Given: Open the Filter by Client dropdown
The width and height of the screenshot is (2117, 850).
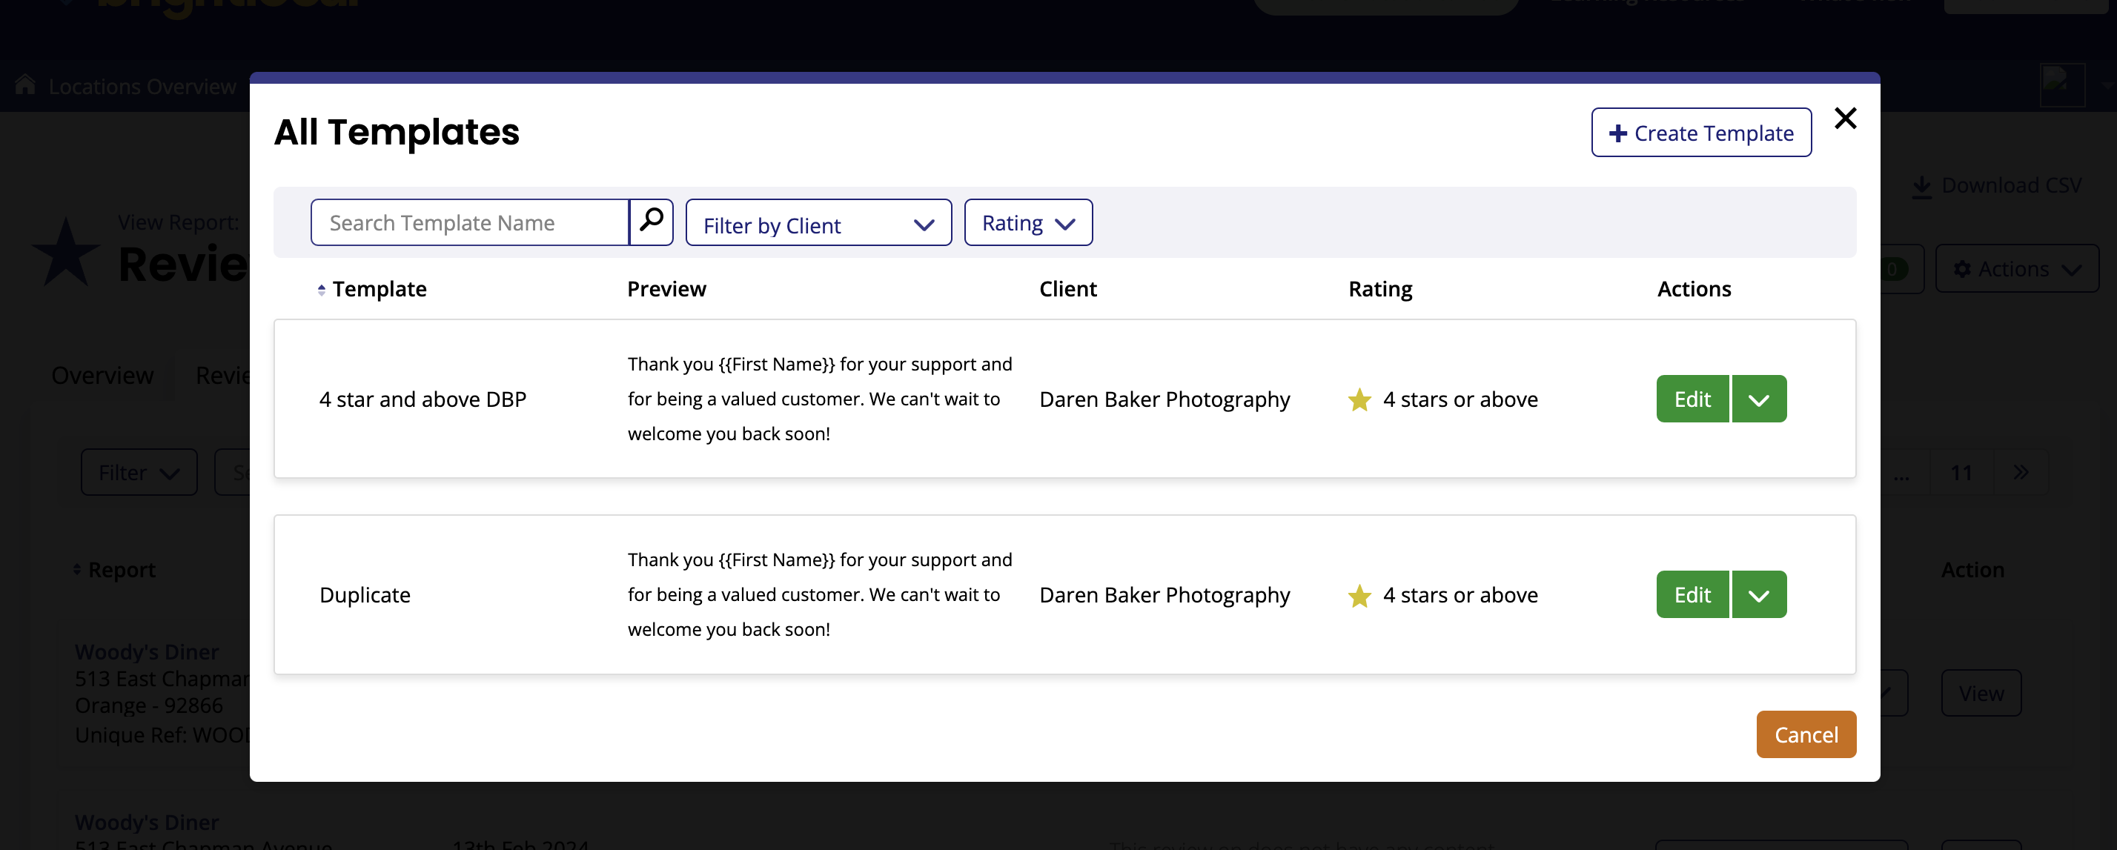Looking at the screenshot, I should point(818,223).
